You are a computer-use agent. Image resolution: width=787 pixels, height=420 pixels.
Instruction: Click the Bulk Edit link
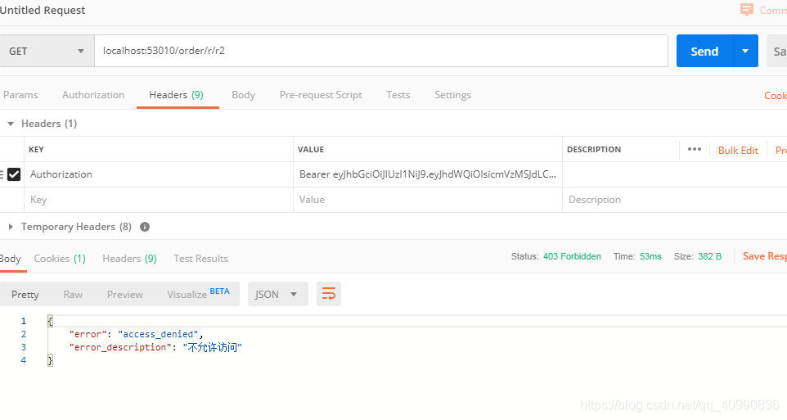pyautogui.click(x=738, y=150)
